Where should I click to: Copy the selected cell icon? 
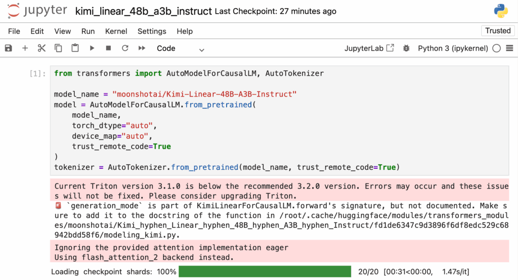pyautogui.click(x=58, y=49)
